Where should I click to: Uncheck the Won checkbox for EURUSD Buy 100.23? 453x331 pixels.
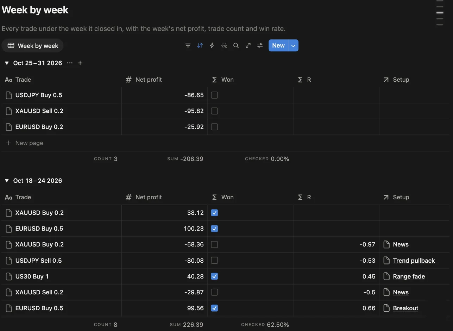pyautogui.click(x=214, y=229)
